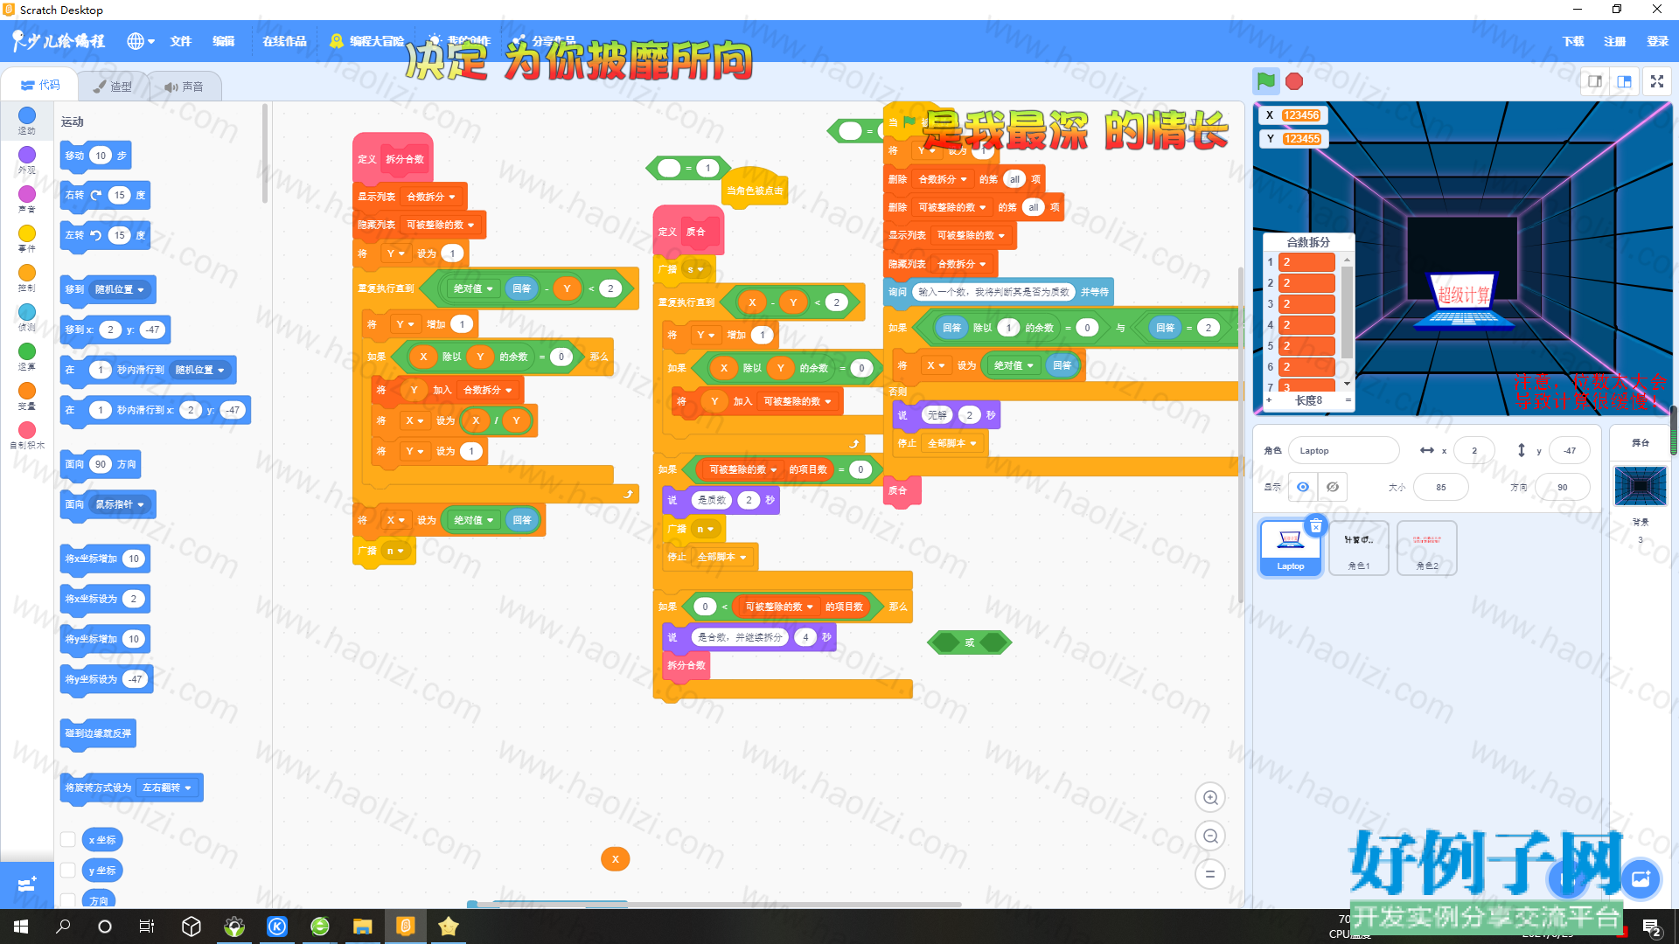Click the green flag to run the project
Viewport: 1679px width, 944px height.
click(x=1265, y=81)
